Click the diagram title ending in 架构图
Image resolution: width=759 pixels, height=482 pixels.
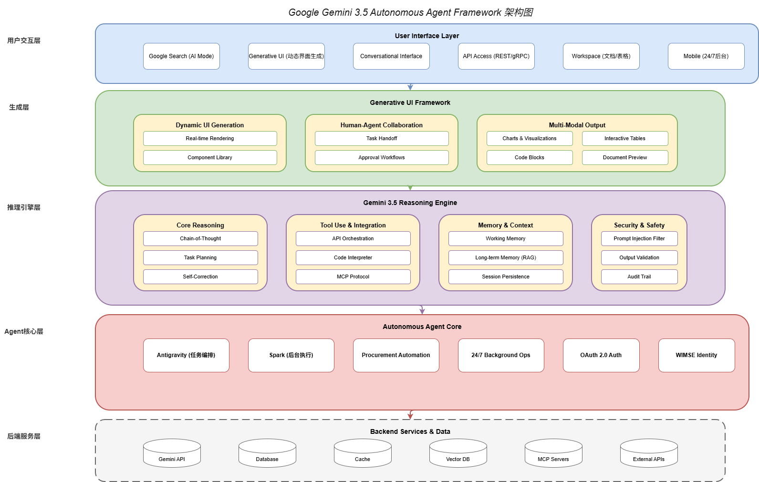410,12
